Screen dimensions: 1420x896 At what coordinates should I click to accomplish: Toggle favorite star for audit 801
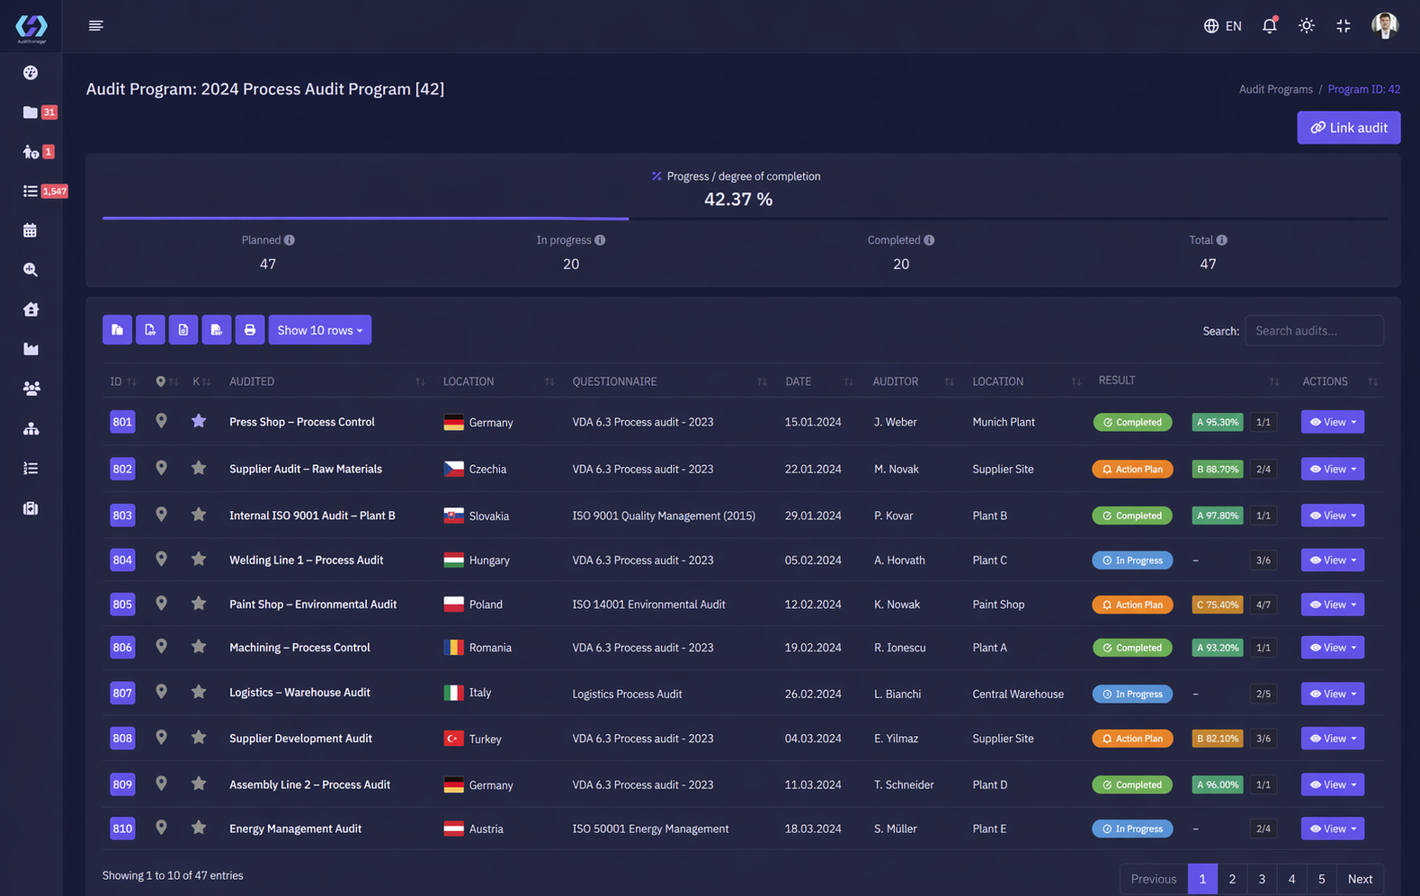(x=199, y=421)
